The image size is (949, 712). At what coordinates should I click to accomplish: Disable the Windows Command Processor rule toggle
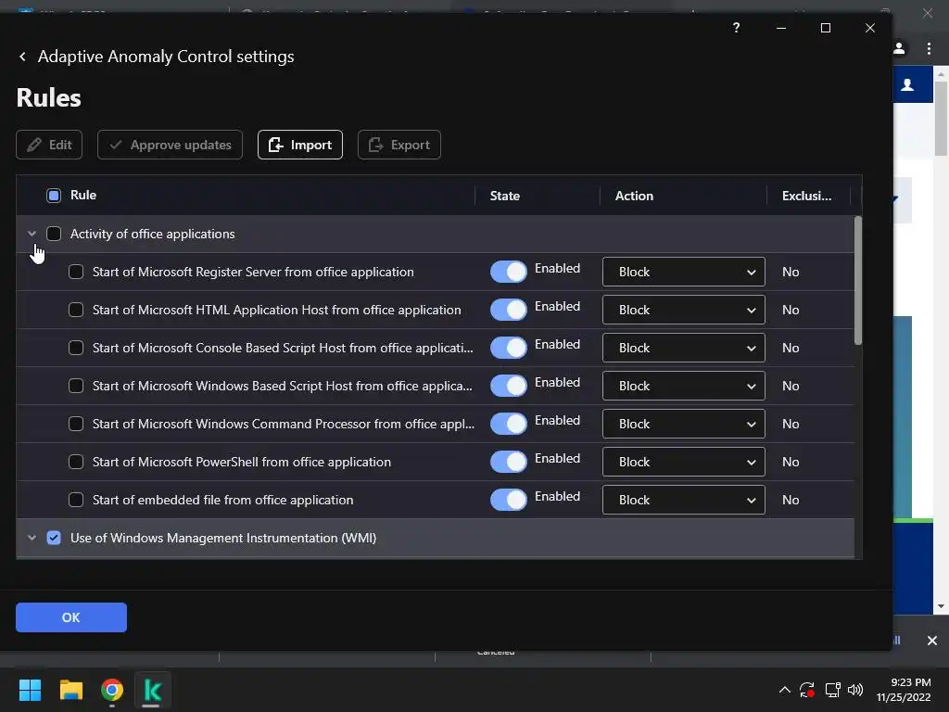tap(509, 424)
